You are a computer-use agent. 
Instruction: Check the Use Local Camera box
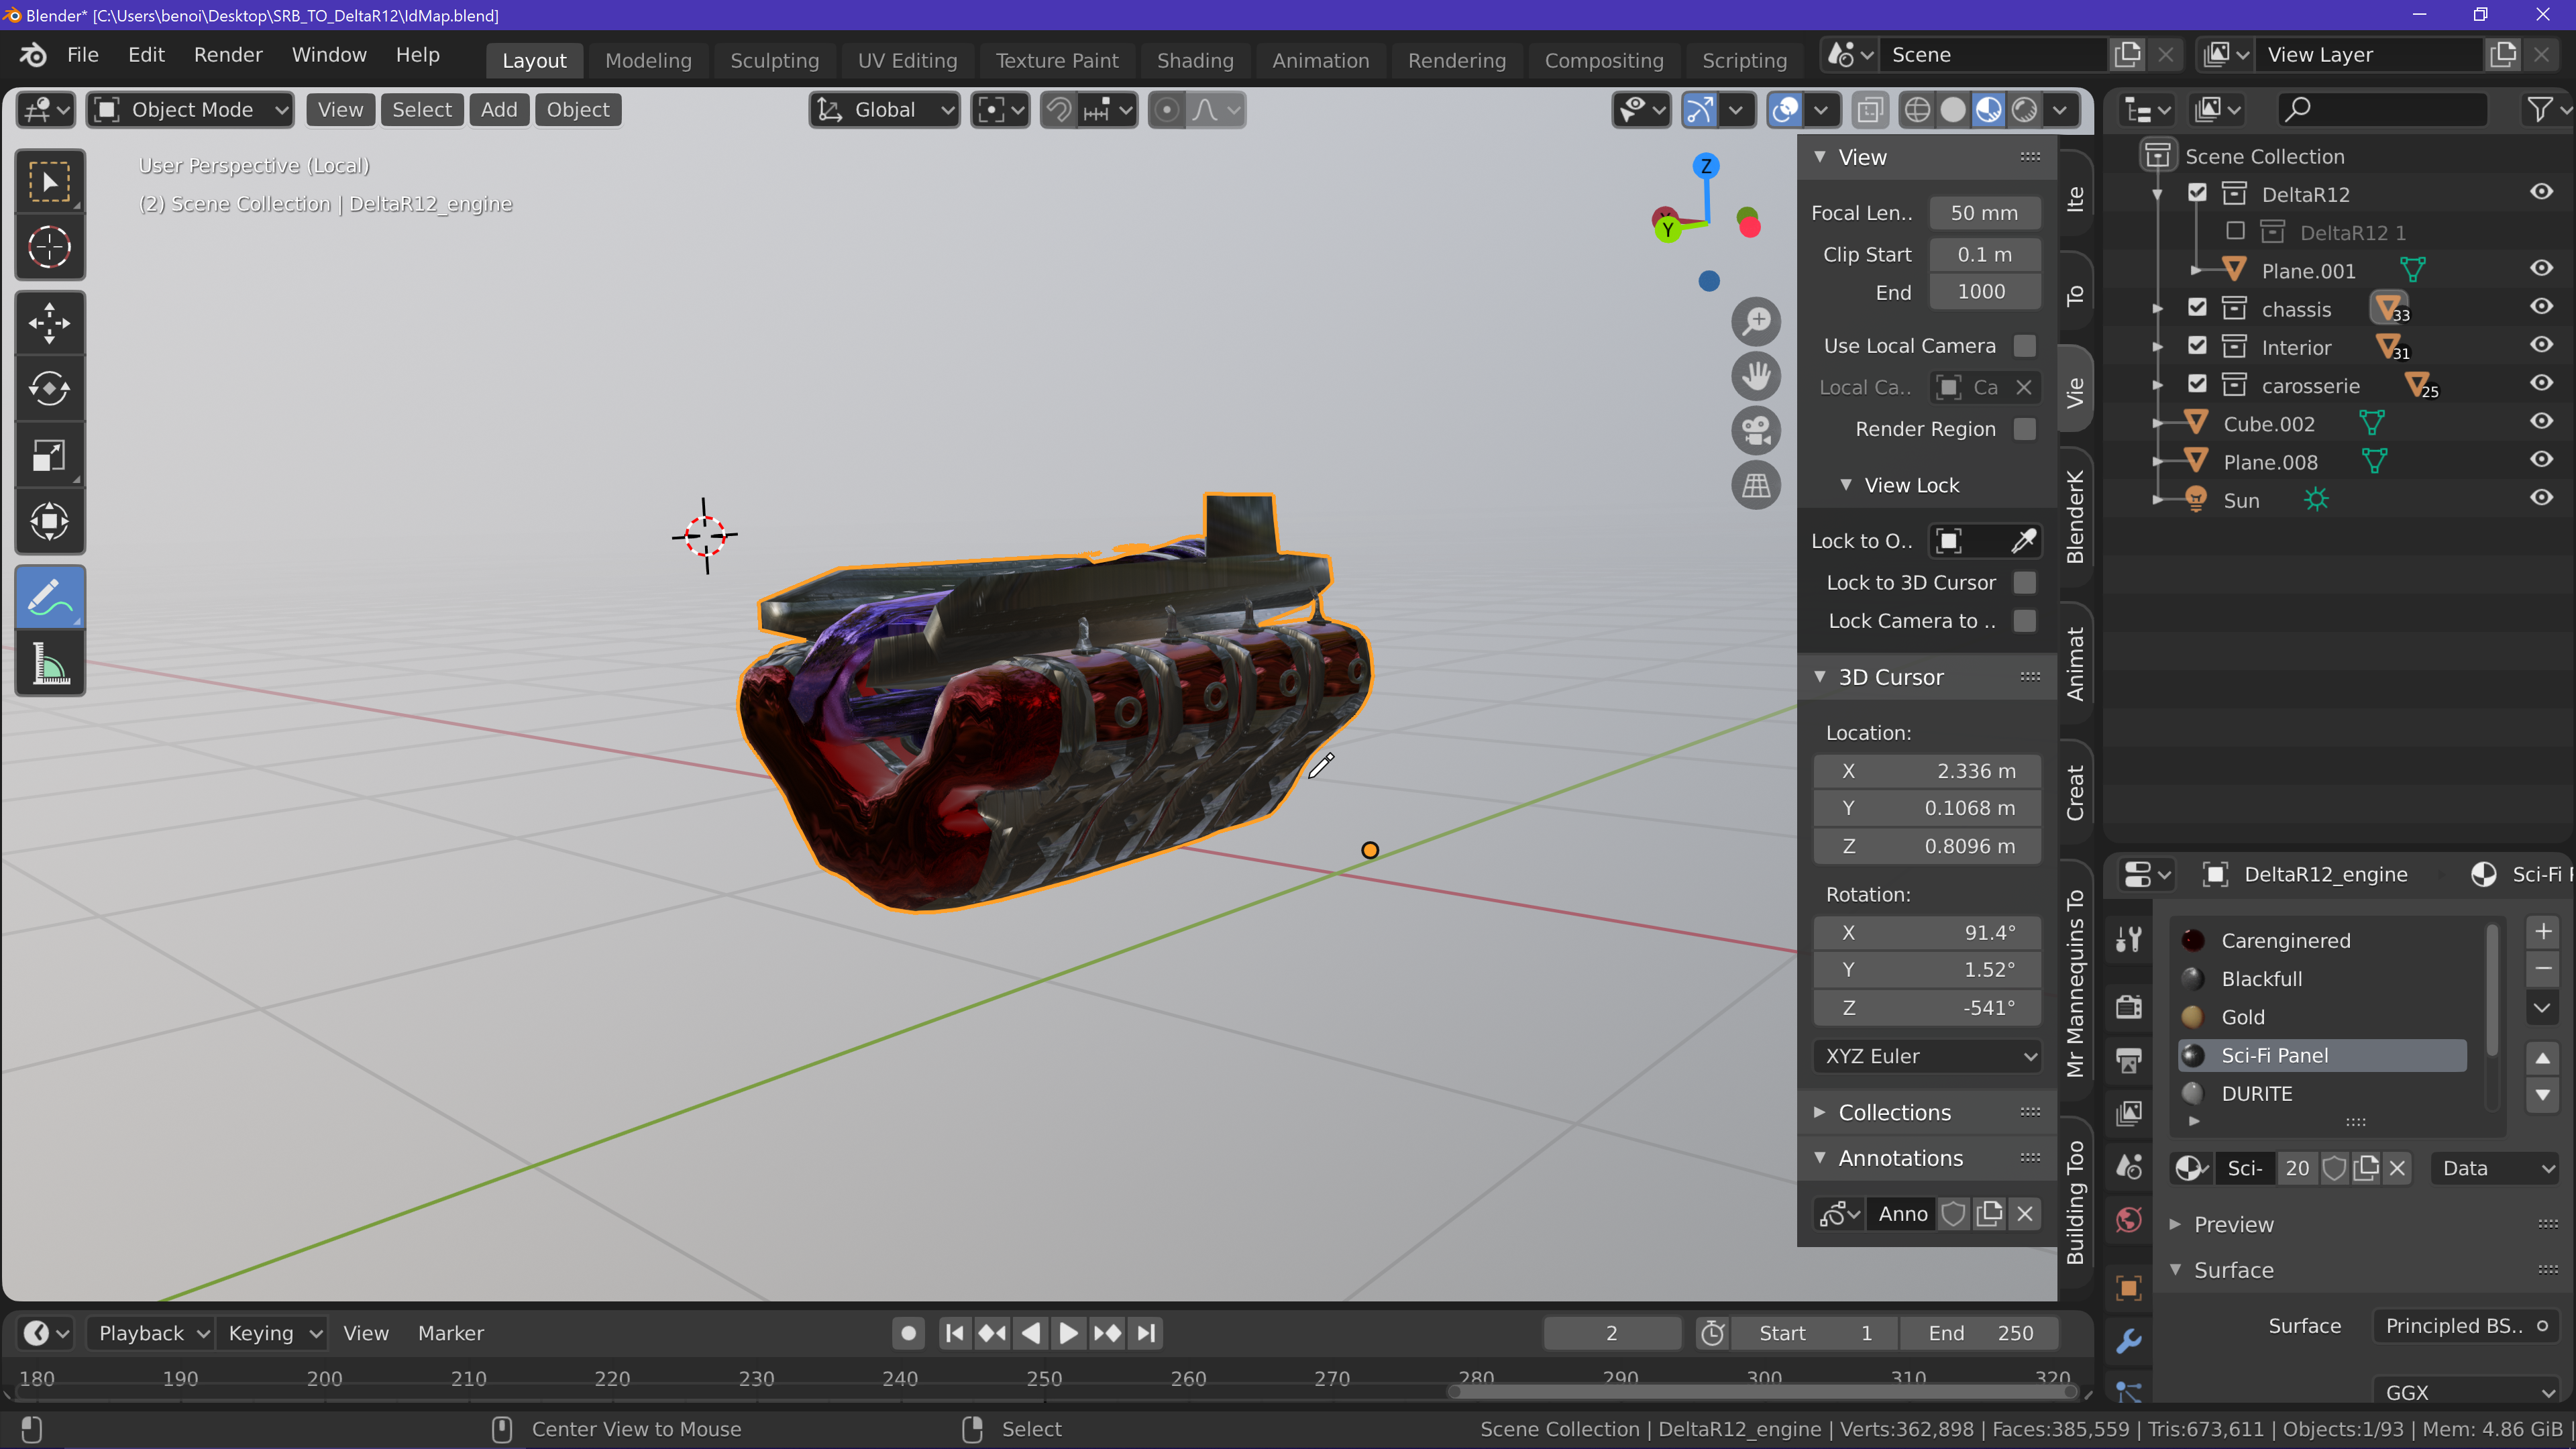pyautogui.click(x=2024, y=346)
